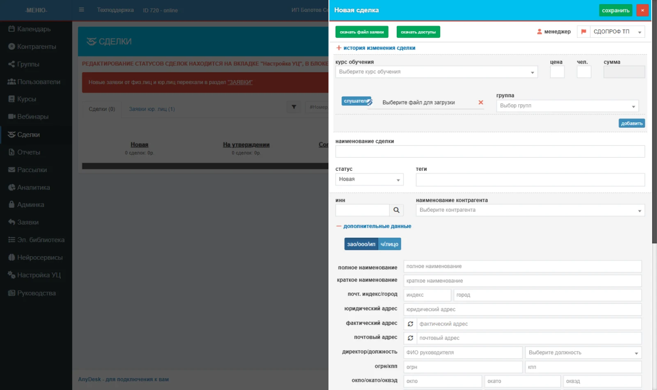Screen dimensions: 657x390
Task: Click the добавить button
Action: coord(632,123)
